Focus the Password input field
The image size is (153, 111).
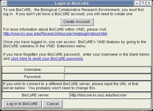click(x=108, y=77)
